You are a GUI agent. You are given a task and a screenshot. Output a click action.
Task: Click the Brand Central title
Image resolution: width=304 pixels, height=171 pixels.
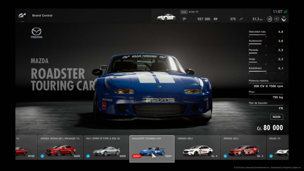42,15
